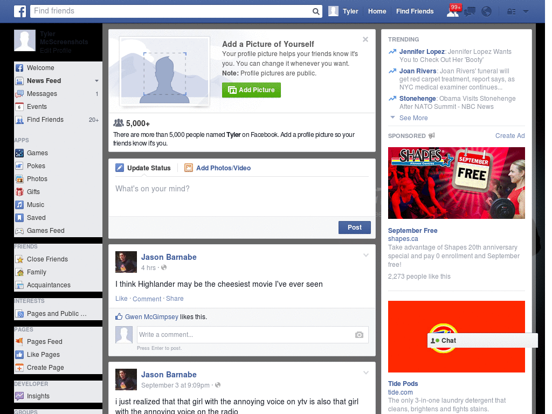The image size is (552, 414).
Task: Click the Games app icon
Action: [x=20, y=153]
